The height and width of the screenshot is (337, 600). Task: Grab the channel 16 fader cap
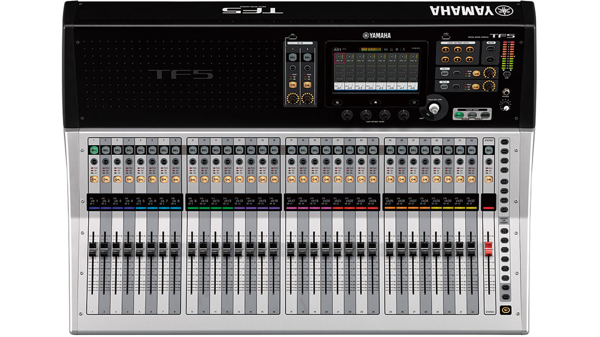pos(273,249)
